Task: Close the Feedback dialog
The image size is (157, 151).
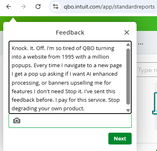Action: tap(127, 33)
